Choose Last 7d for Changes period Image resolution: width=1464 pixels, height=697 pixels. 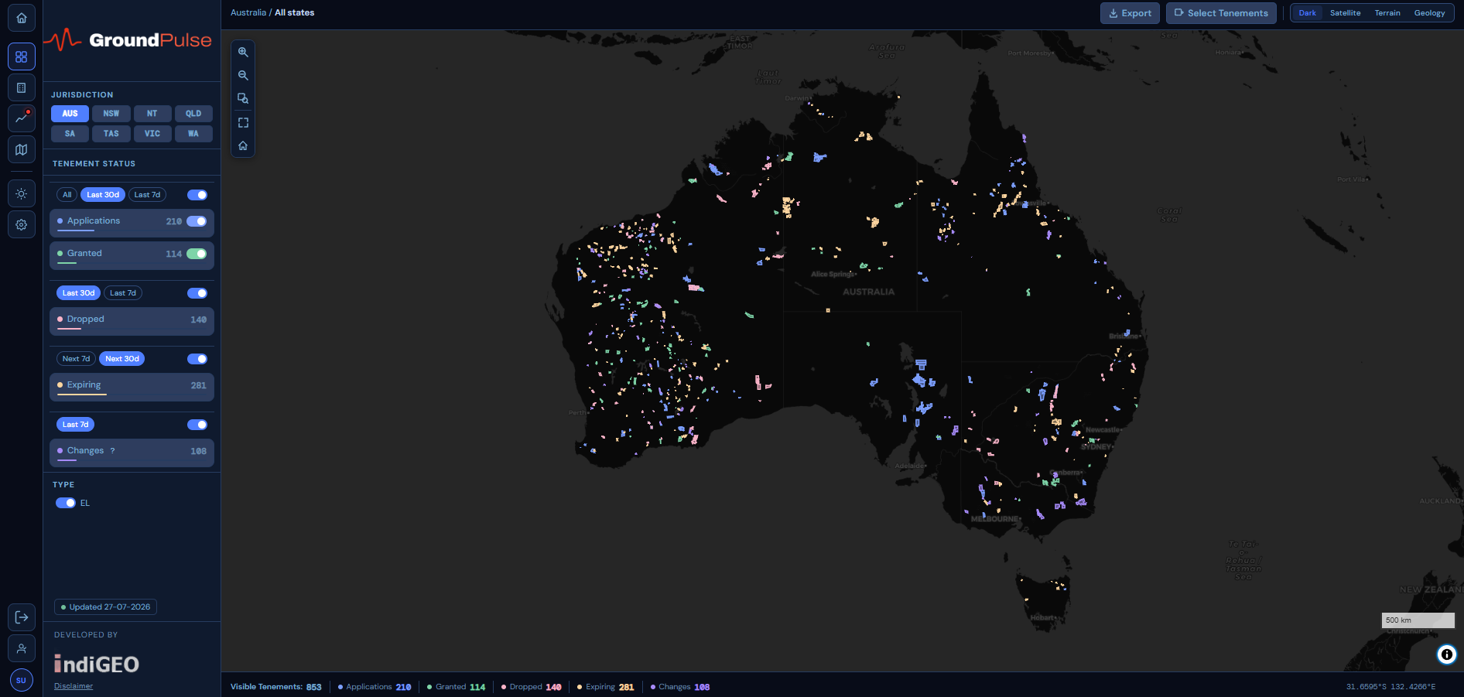click(76, 425)
